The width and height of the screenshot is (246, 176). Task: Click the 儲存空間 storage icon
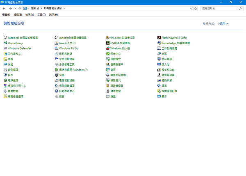tap(108, 91)
